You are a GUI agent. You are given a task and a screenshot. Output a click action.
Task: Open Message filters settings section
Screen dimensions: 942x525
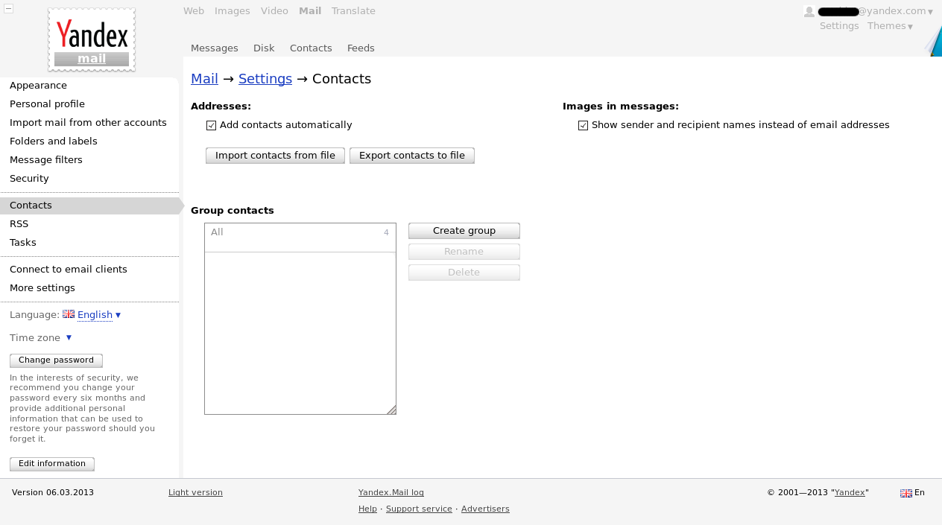tap(46, 160)
